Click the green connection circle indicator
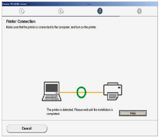Viewport: 160px width, 138px height. click(82, 92)
